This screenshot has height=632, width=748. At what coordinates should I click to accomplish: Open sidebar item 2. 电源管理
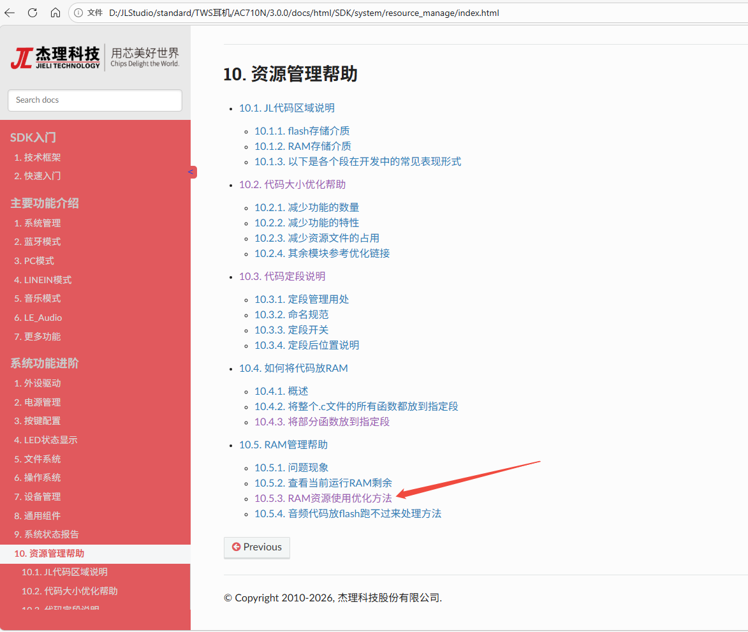point(37,402)
